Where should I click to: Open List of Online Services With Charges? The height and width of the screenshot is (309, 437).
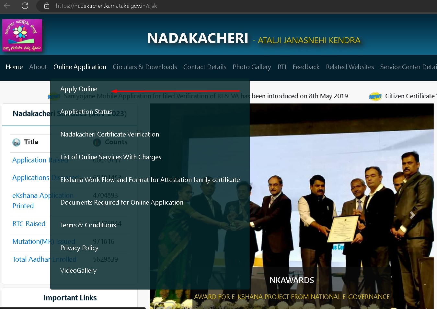click(x=111, y=157)
